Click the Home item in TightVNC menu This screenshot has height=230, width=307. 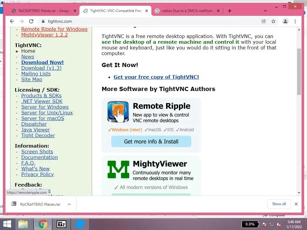point(28,51)
